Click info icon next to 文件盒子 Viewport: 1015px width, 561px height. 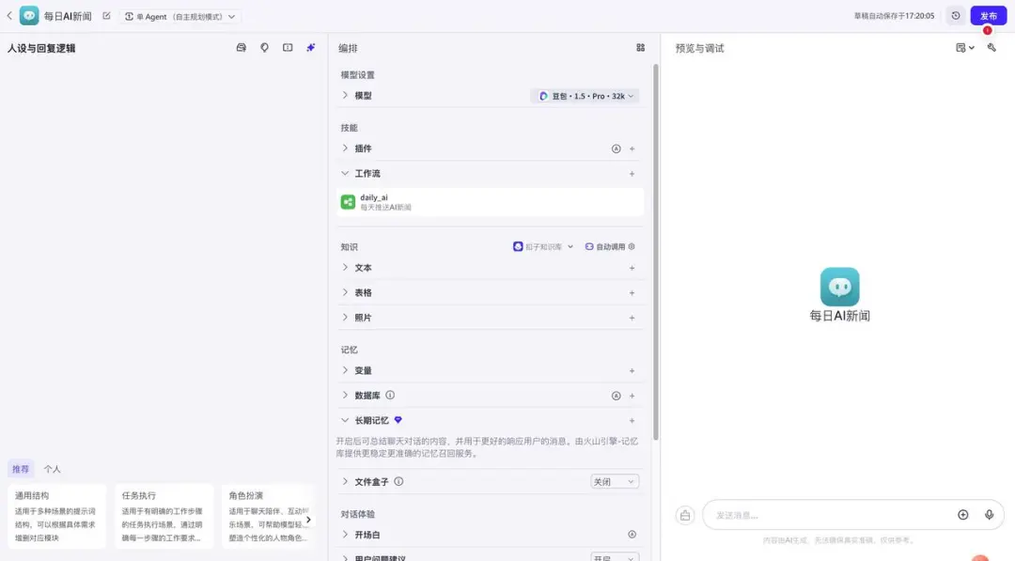[x=398, y=481]
